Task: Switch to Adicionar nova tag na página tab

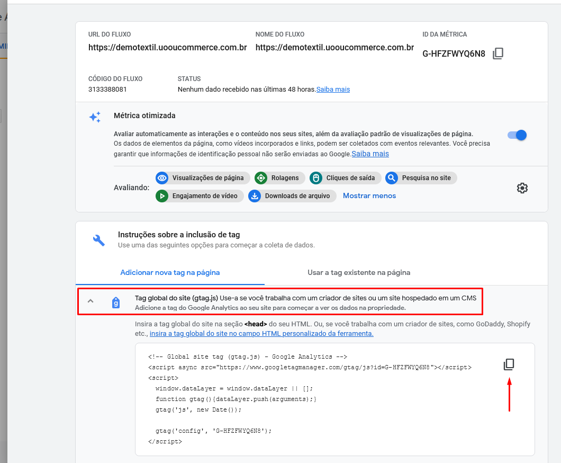Action: click(170, 272)
